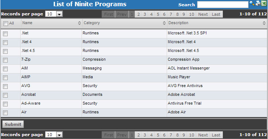Click the Submit button
268x139 pixels.
pos(13,124)
